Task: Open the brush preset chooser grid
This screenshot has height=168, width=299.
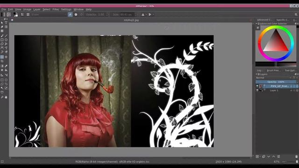Action: [28, 14]
